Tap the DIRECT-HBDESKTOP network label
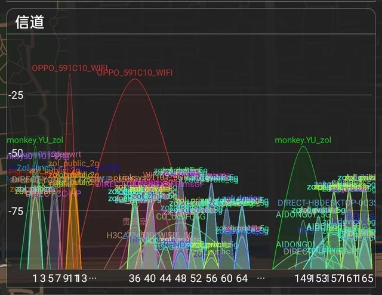 click(326, 203)
